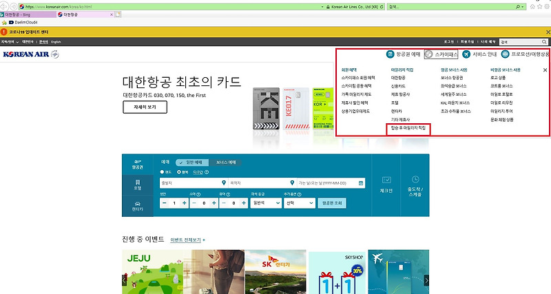The height and width of the screenshot is (294, 551).
Task: Open browser search provider dropdown arrow
Action: tap(523, 7)
